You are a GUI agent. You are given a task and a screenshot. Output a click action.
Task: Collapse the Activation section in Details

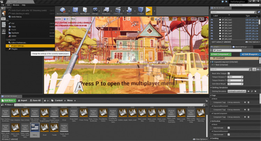tap(211, 121)
